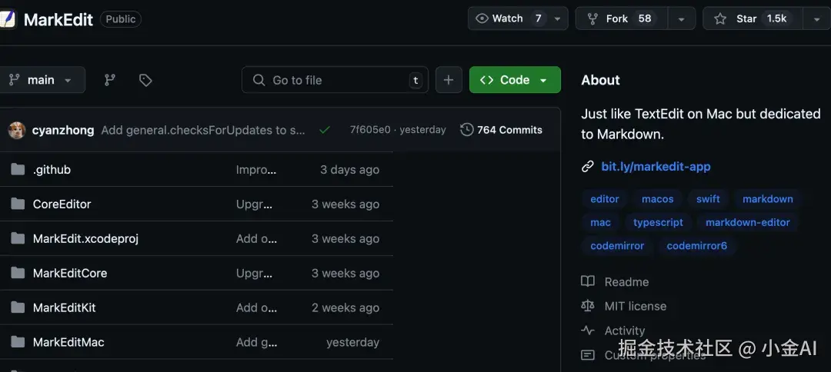This screenshot has height=372, width=831.
Task: Open the .github commit message 'Impro...'
Action: pyautogui.click(x=256, y=170)
